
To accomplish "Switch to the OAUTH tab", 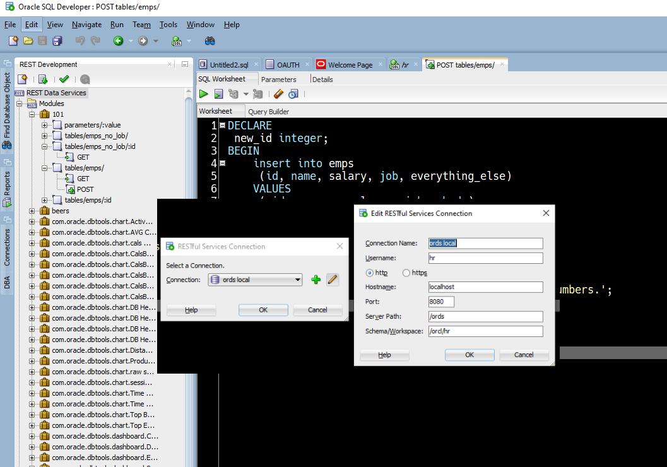I will [288, 64].
